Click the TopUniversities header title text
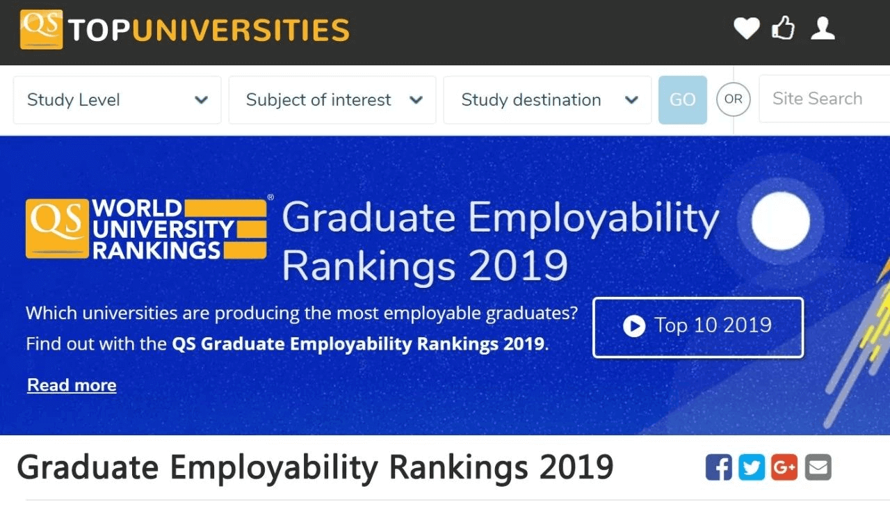Screen dimensions: 890x509 [x=209, y=30]
